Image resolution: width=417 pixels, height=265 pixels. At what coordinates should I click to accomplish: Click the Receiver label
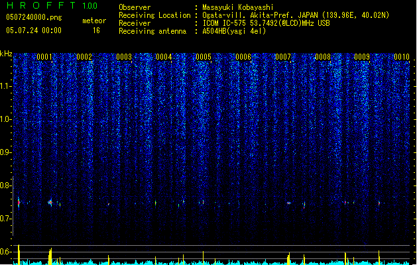[x=135, y=23]
